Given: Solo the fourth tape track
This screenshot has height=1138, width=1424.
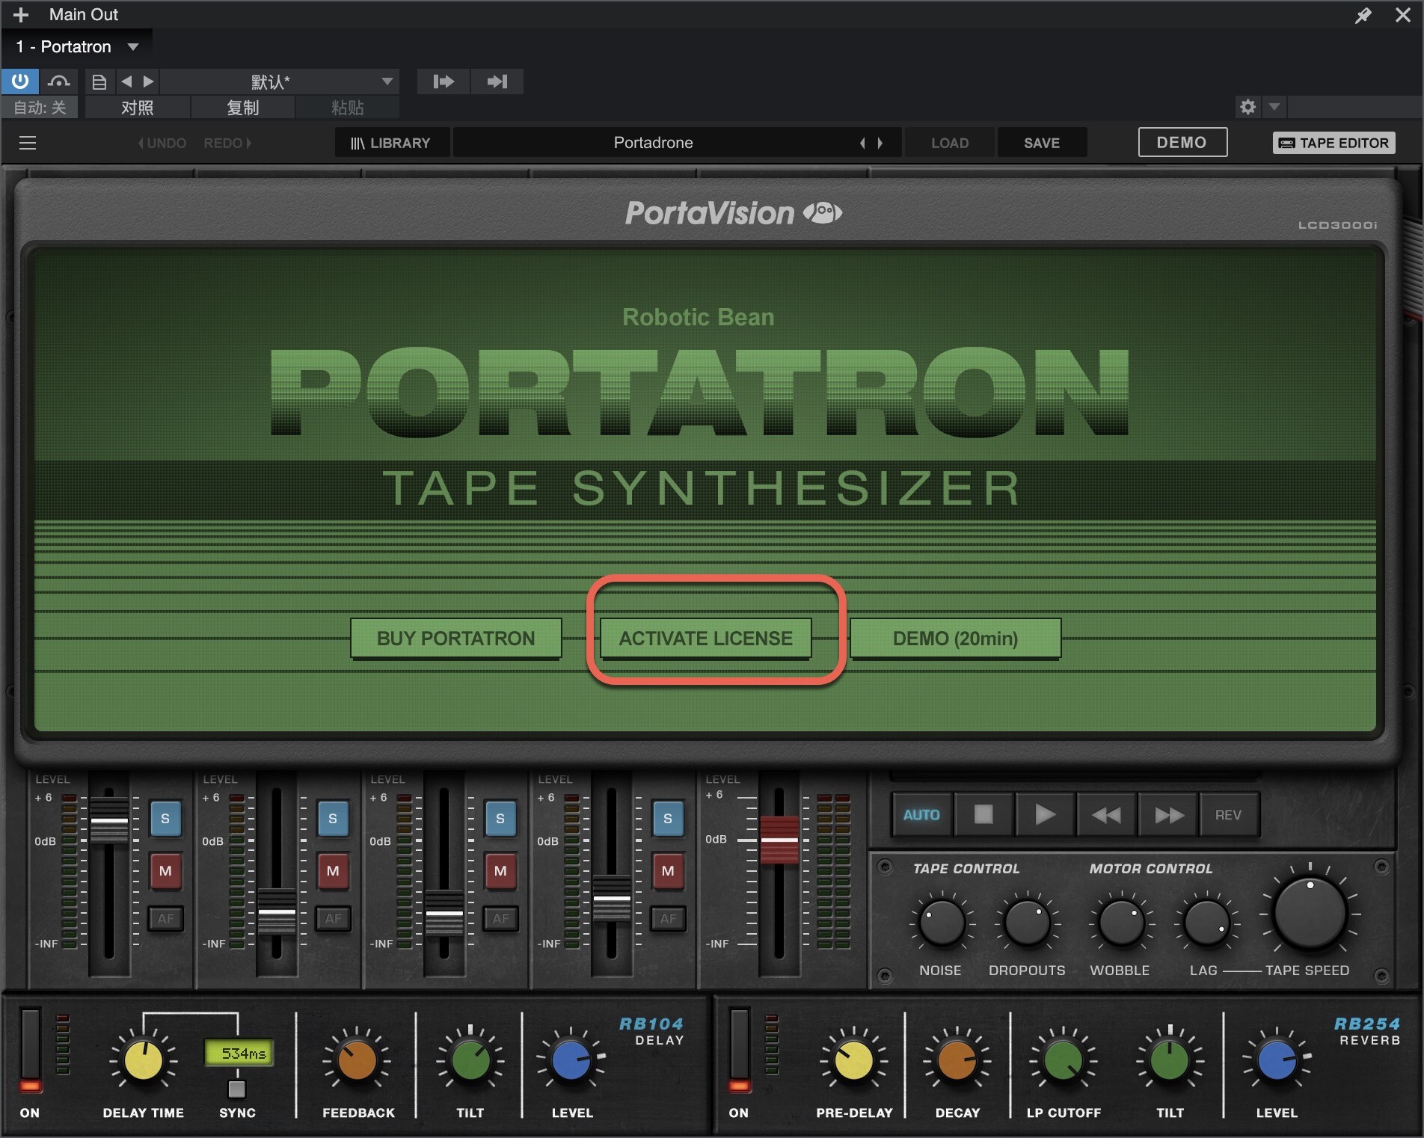Looking at the screenshot, I should [668, 819].
